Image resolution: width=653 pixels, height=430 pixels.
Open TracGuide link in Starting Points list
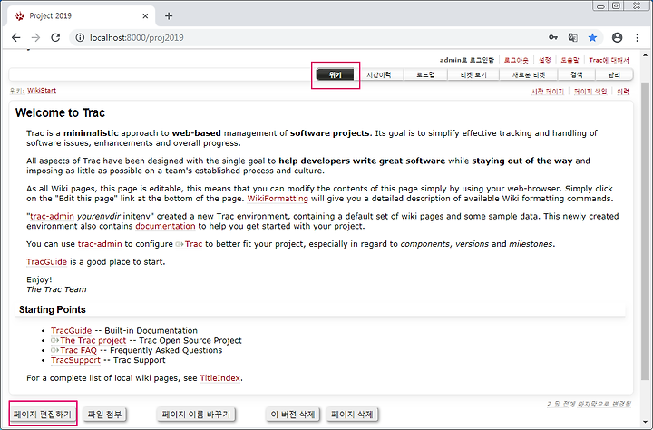72,331
